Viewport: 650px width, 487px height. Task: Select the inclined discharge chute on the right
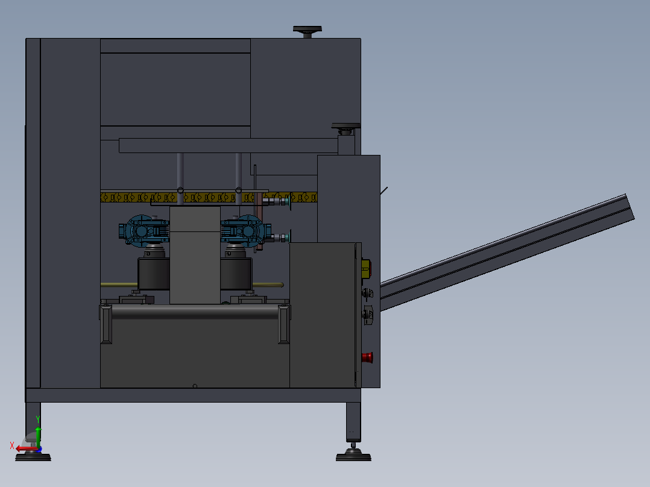507,253
